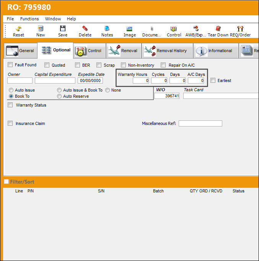Screen dimensions: 259x261
Task: Click the W/O field showing 396741
Action: tap(167, 96)
